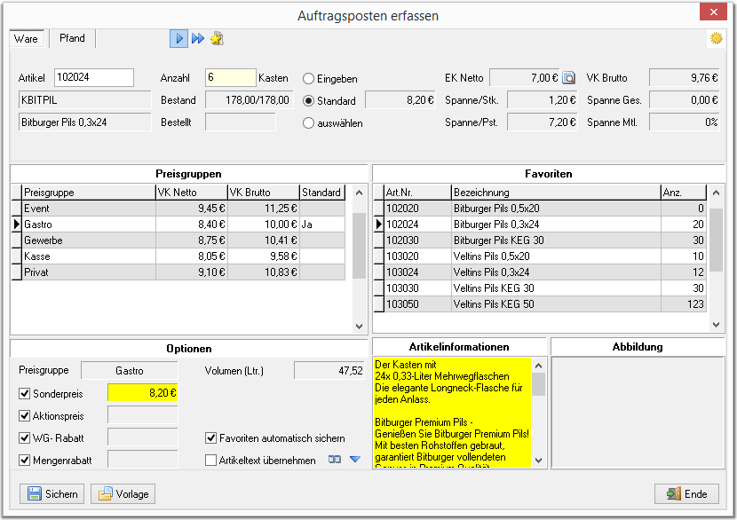The height and width of the screenshot is (520, 737).
Task: Click the double-arrow fast-forward toolbar icon
Action: (x=198, y=38)
